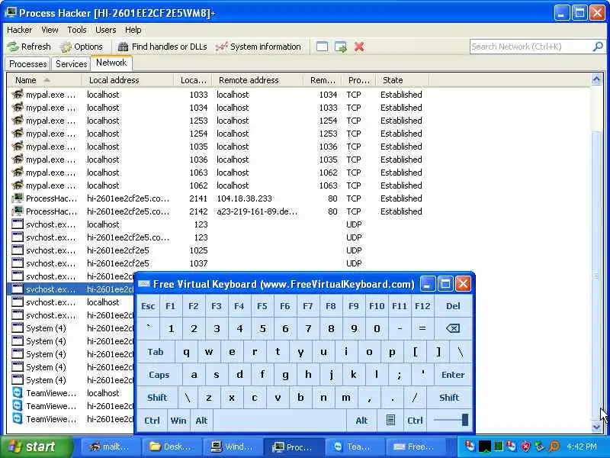Image resolution: width=610 pixels, height=458 pixels.
Task: Toggle left Ctrl key on virtual keyboard
Action: pyautogui.click(x=152, y=421)
